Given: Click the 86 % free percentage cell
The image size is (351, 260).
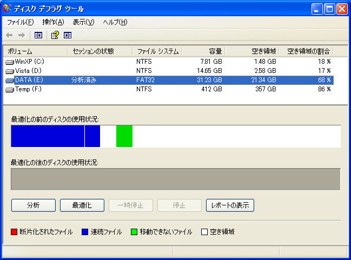Looking at the screenshot, I should (324, 89).
